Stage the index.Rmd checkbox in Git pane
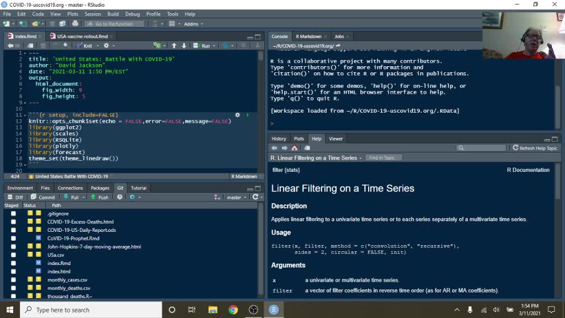This screenshot has width=565, height=318. pyautogui.click(x=13, y=263)
